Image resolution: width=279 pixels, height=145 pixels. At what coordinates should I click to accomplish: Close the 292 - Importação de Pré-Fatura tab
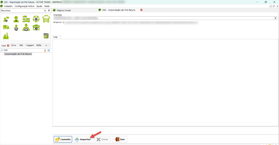point(141,10)
